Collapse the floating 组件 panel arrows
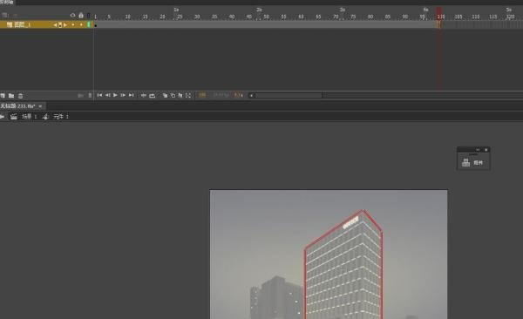The height and width of the screenshot is (319, 523). point(478,150)
